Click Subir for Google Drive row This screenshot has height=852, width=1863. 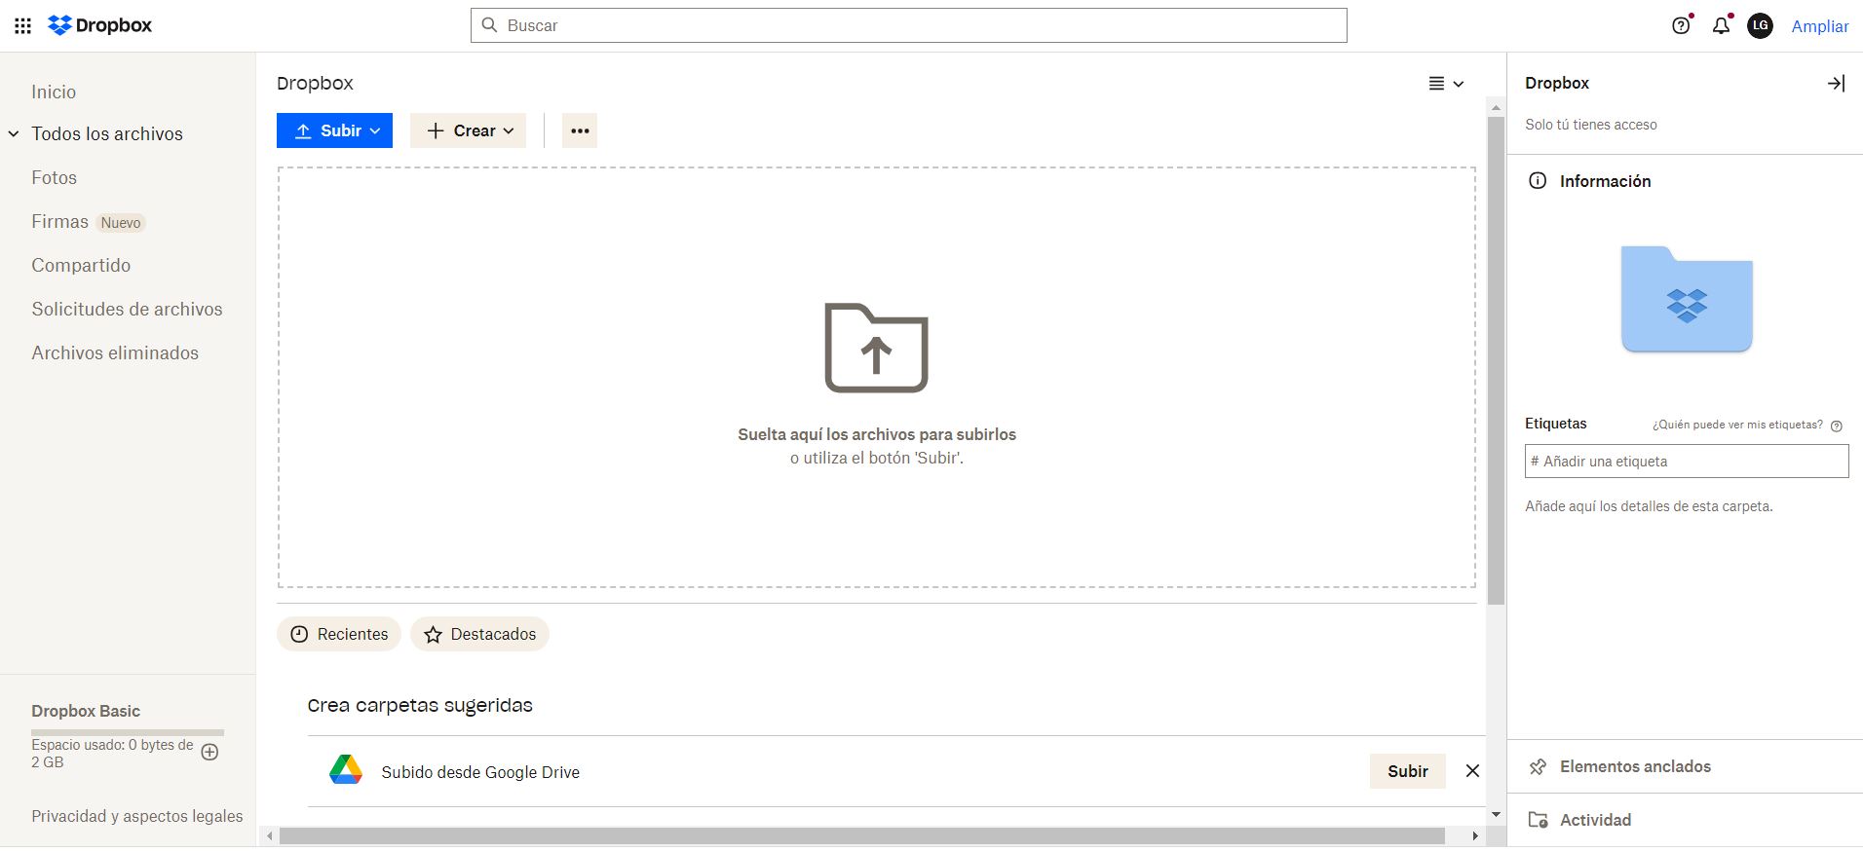coord(1408,771)
